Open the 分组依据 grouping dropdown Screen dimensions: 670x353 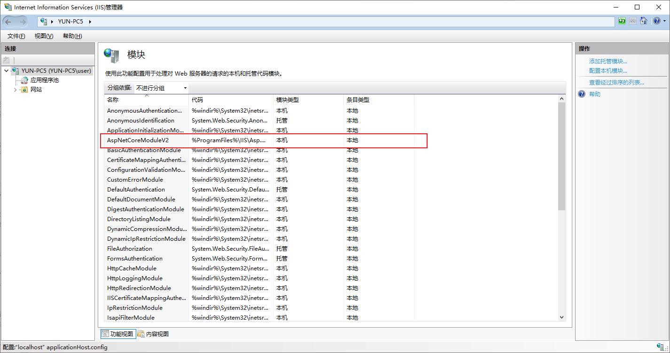coord(161,88)
